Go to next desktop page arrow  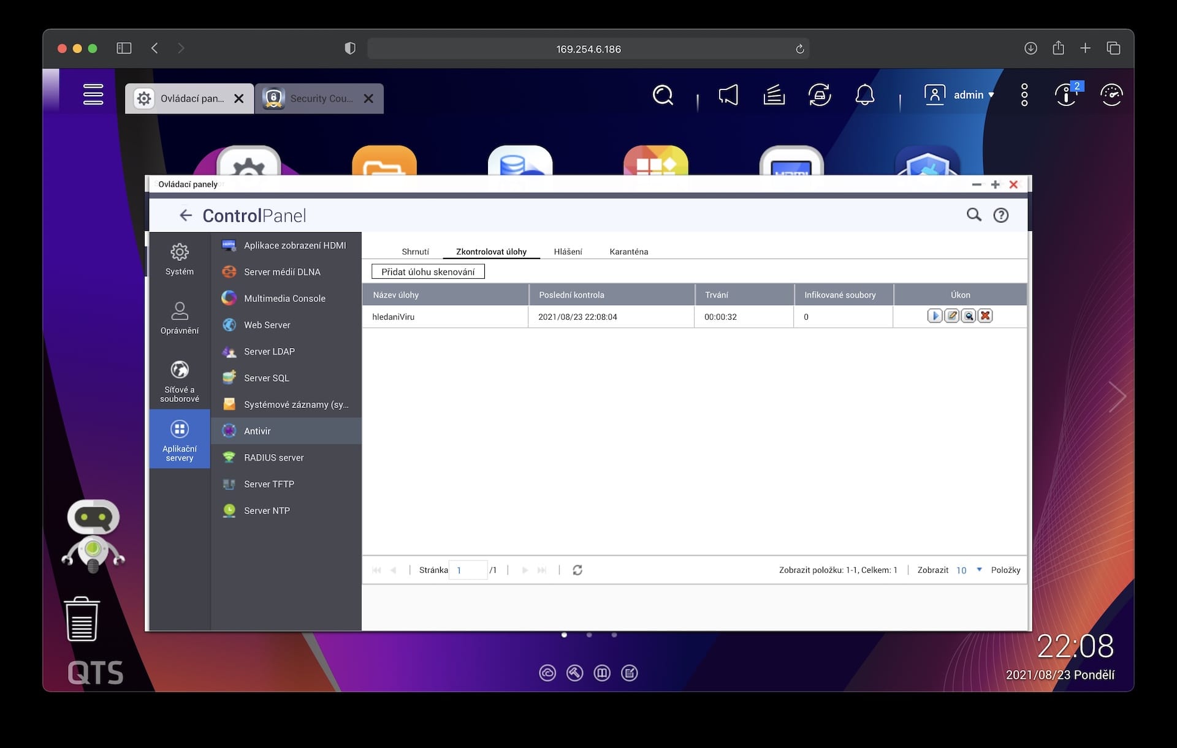[x=1117, y=396]
